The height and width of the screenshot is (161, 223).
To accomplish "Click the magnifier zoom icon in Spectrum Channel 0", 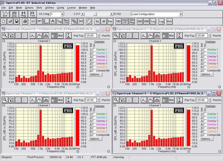I will pos(5,36).
